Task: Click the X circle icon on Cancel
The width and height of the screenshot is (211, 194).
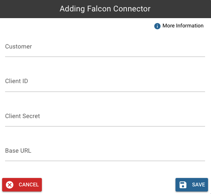Action: (10, 185)
